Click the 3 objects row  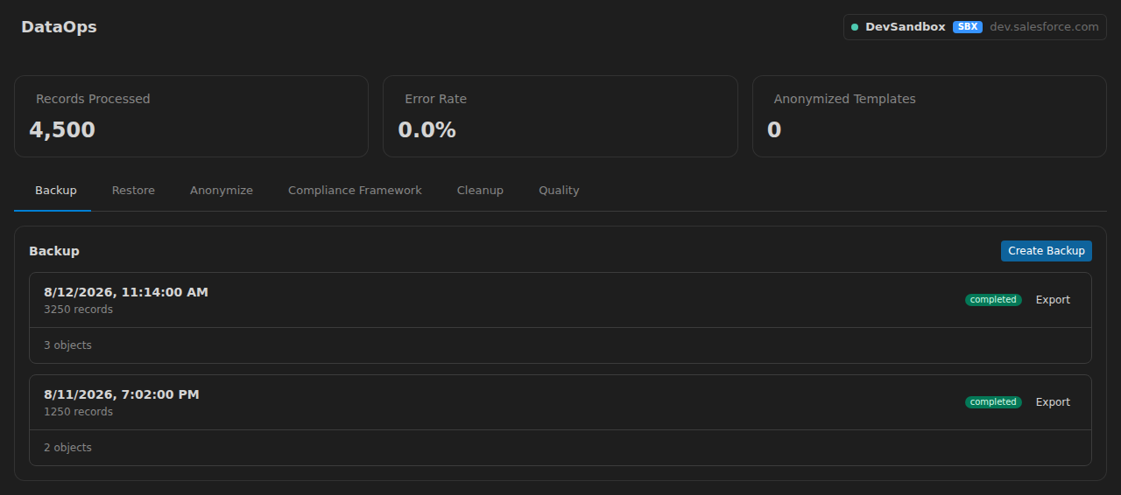(560, 345)
